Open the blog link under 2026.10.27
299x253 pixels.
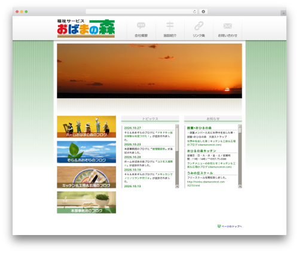148,135
